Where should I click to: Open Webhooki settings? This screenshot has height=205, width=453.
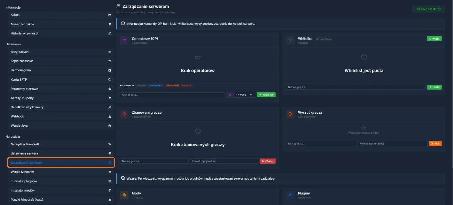61,116
